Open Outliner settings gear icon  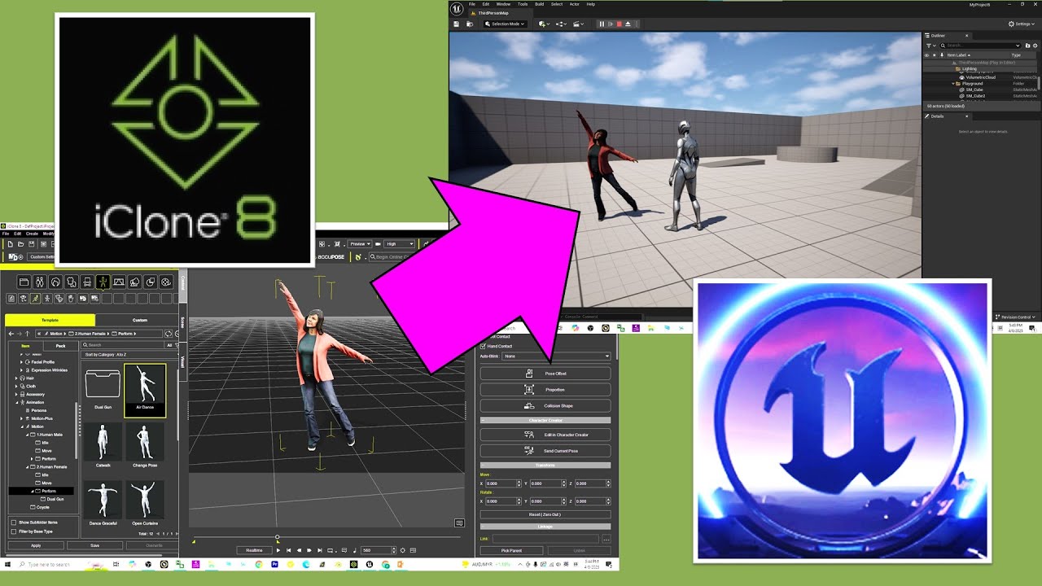[1035, 46]
